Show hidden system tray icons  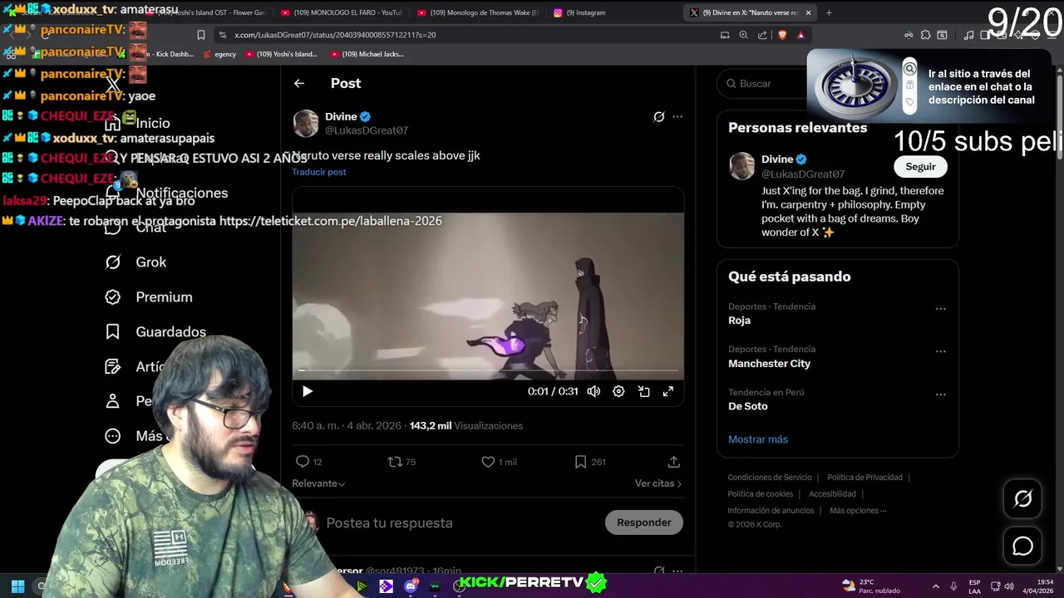click(x=935, y=586)
